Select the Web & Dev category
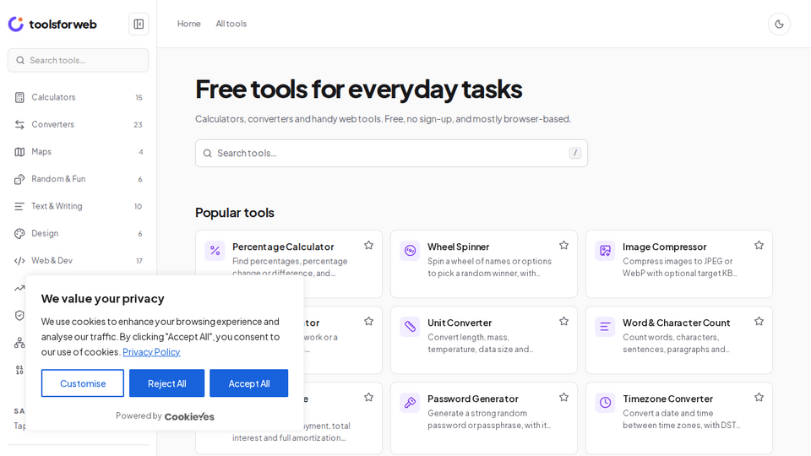The image size is (811, 456). pyautogui.click(x=78, y=261)
